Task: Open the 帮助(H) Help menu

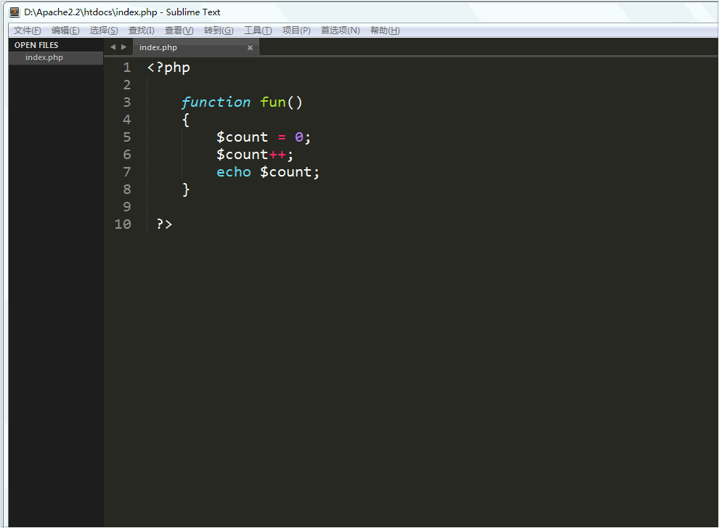Action: click(385, 31)
